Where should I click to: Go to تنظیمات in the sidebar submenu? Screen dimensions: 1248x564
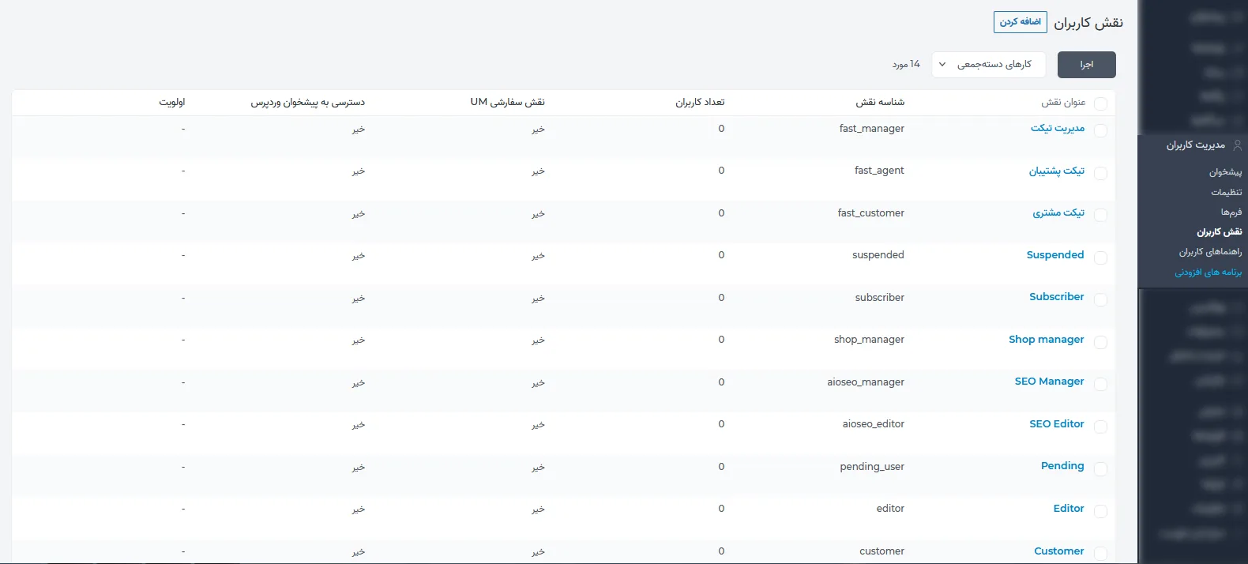click(1227, 192)
